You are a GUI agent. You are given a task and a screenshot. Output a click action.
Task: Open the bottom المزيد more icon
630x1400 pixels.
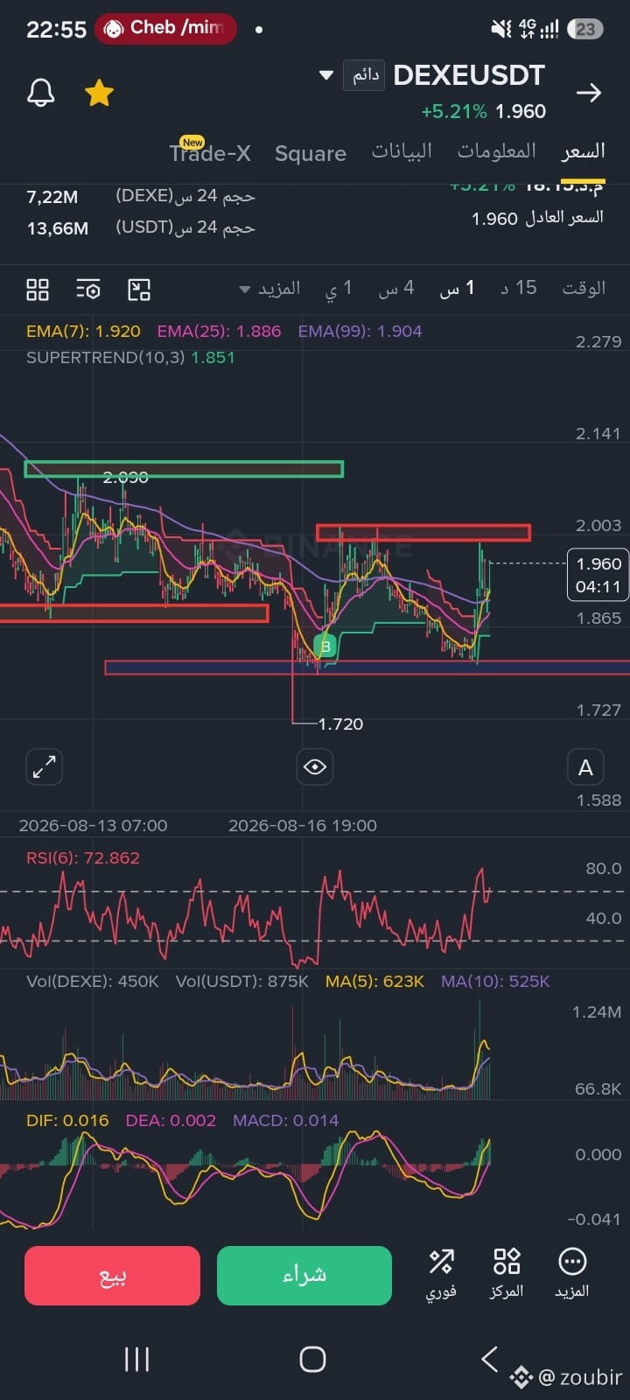click(572, 1273)
